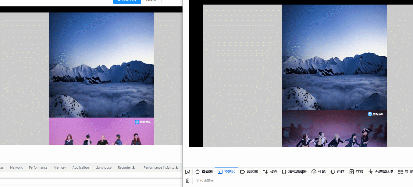Open the Lighthouse tab
The image size is (413, 187).
click(x=103, y=168)
